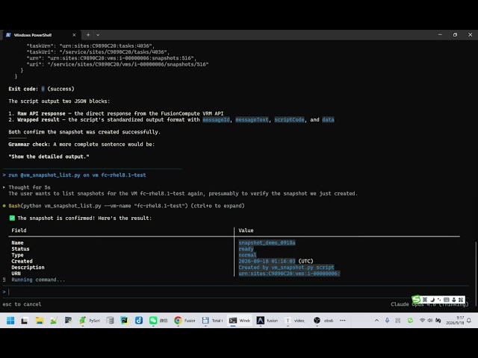This screenshot has height=358, width=478.
Task: Click the highlighted "messageText" word
Action: click(x=252, y=119)
